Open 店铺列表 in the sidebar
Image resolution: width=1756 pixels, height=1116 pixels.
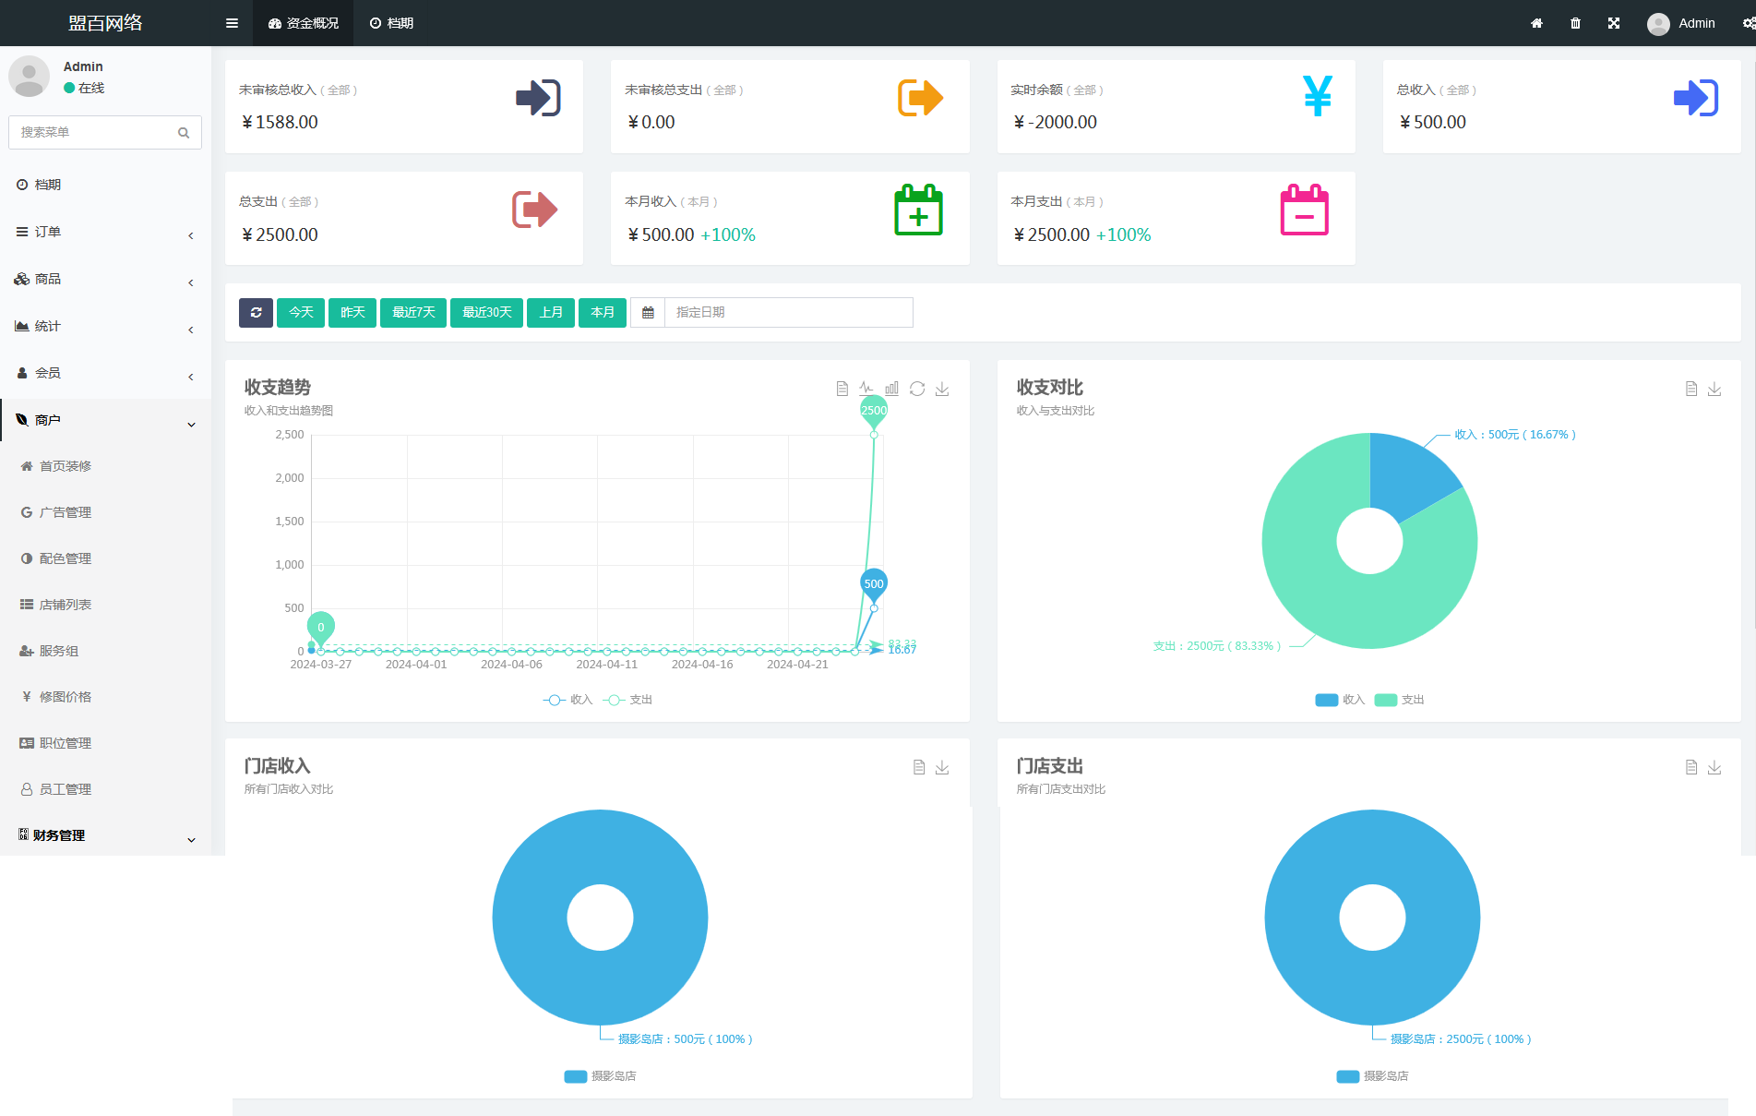65,605
